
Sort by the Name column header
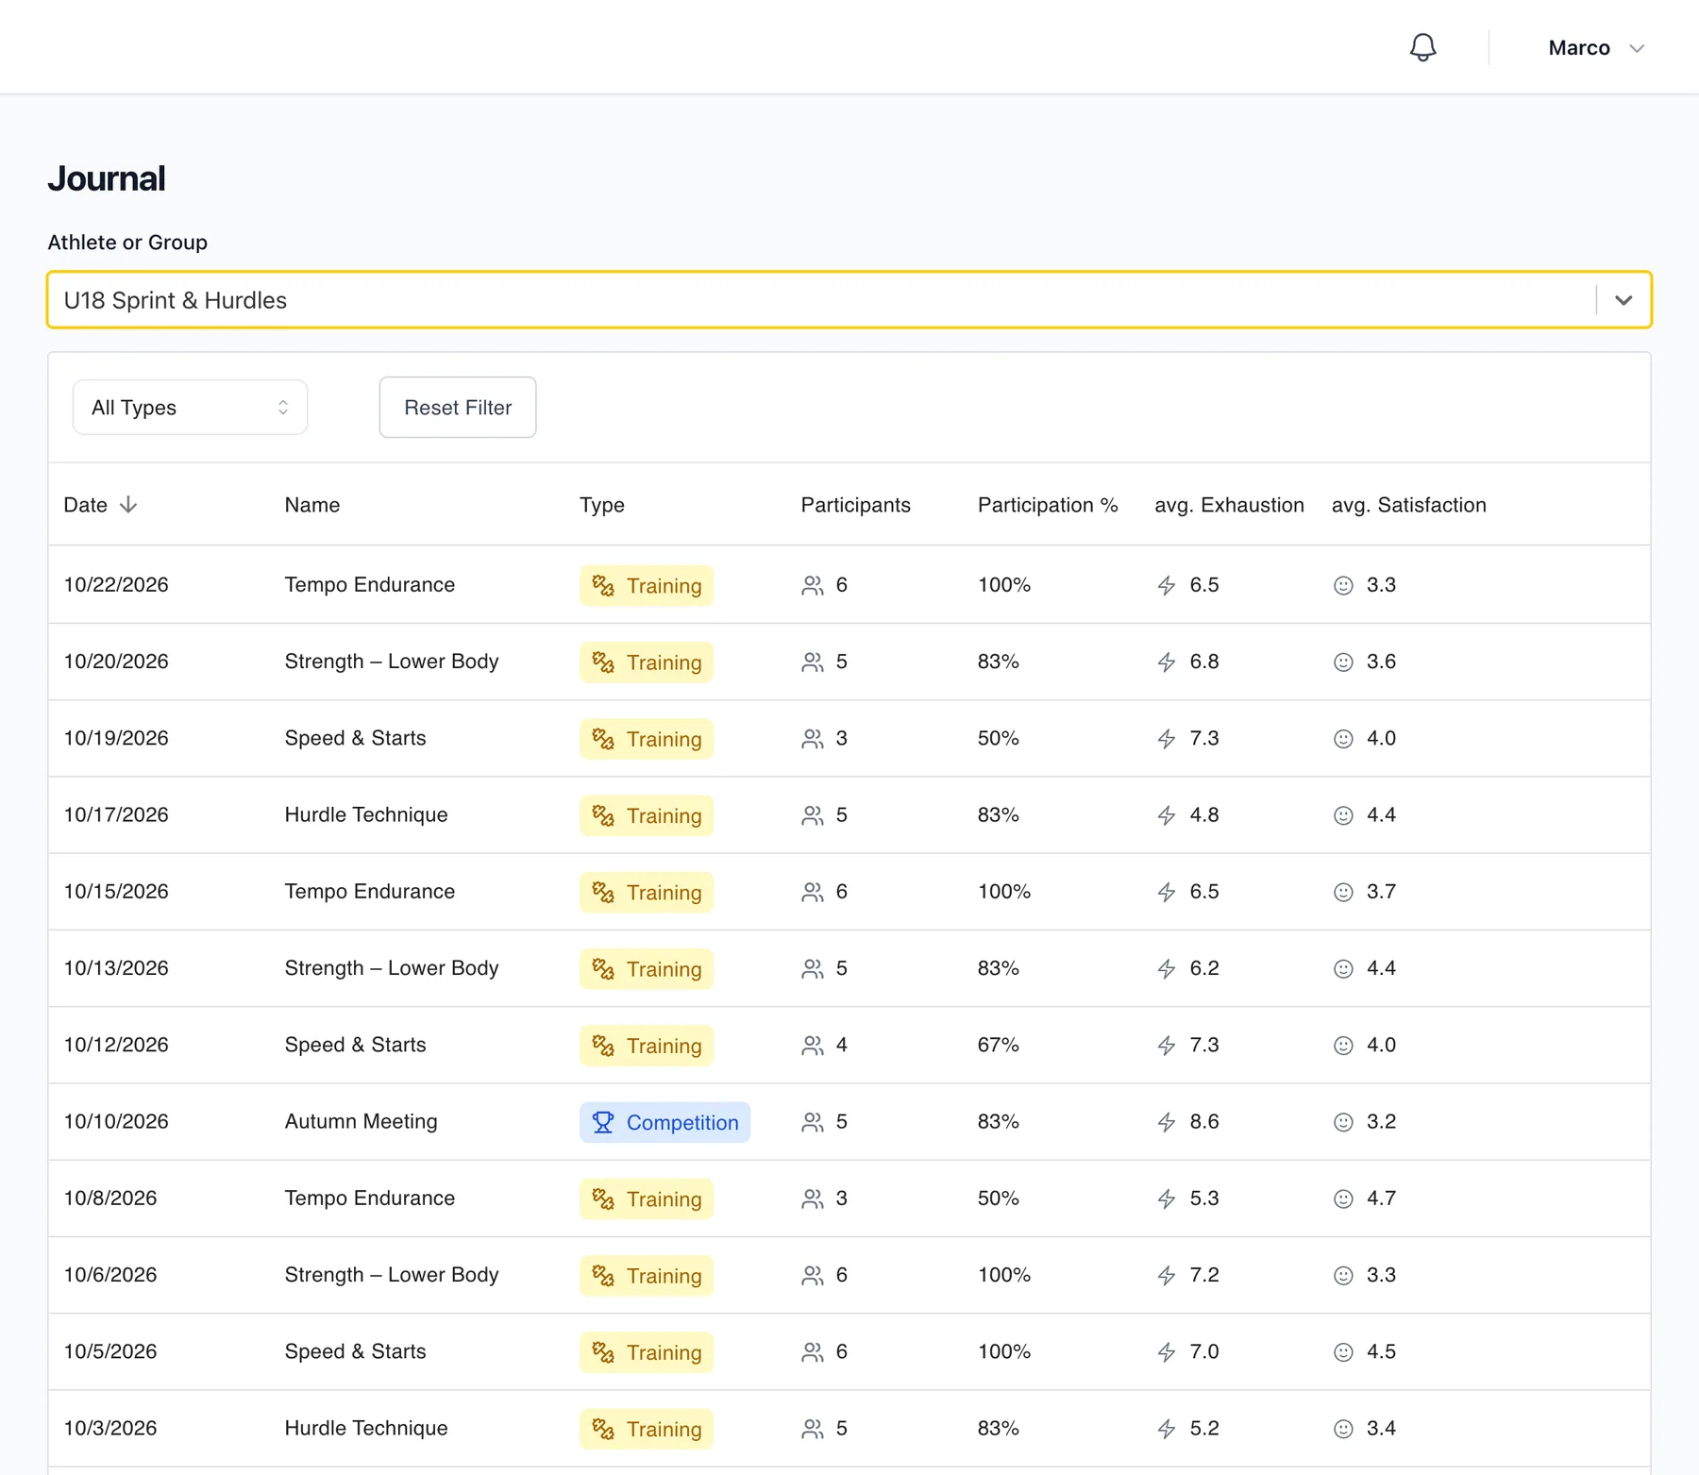coord(312,505)
